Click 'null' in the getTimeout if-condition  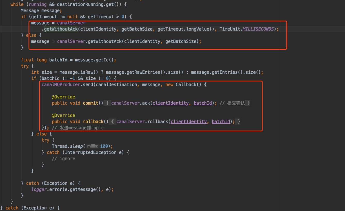tap(73, 17)
